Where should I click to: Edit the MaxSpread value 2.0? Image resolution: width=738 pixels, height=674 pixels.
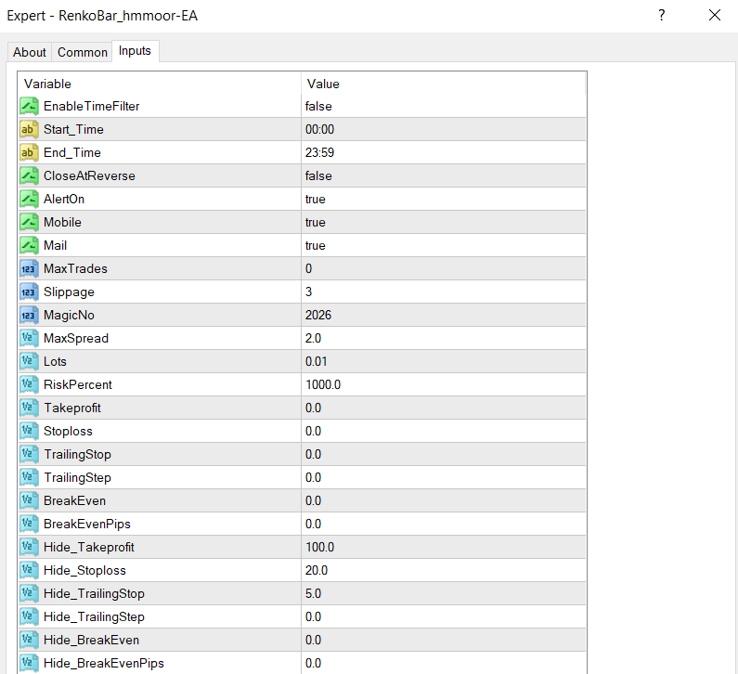(x=444, y=338)
